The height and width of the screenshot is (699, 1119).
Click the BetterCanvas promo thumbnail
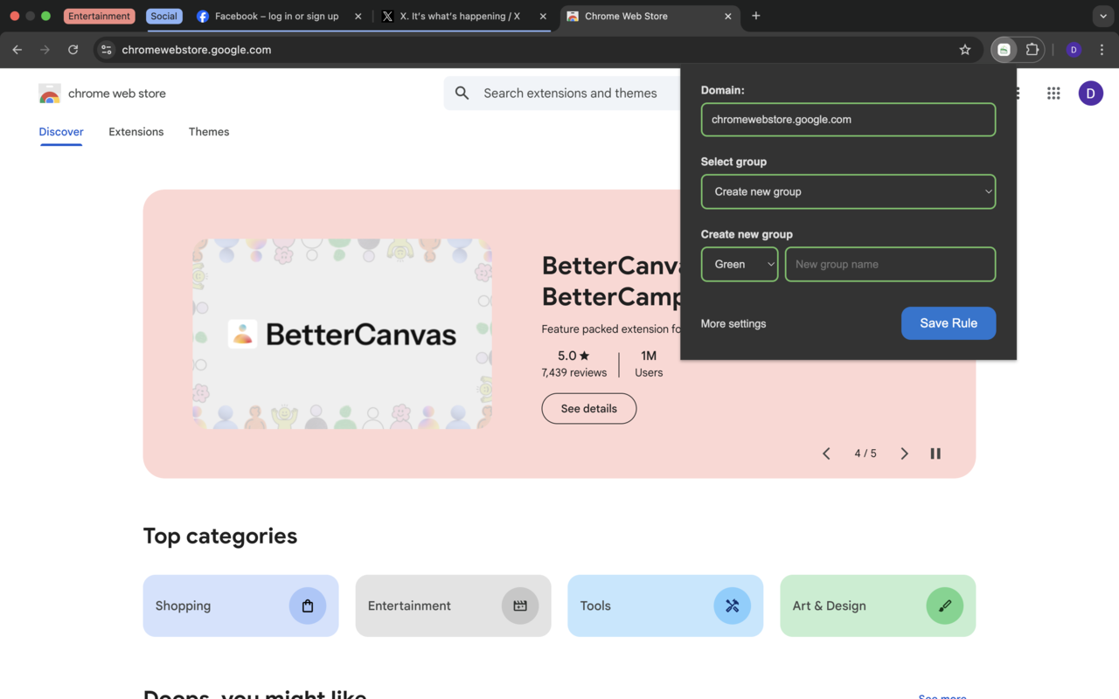point(342,334)
